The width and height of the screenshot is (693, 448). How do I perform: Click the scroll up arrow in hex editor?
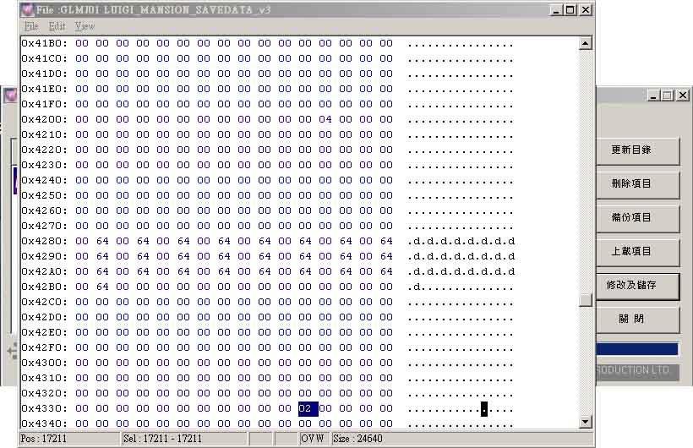point(585,43)
